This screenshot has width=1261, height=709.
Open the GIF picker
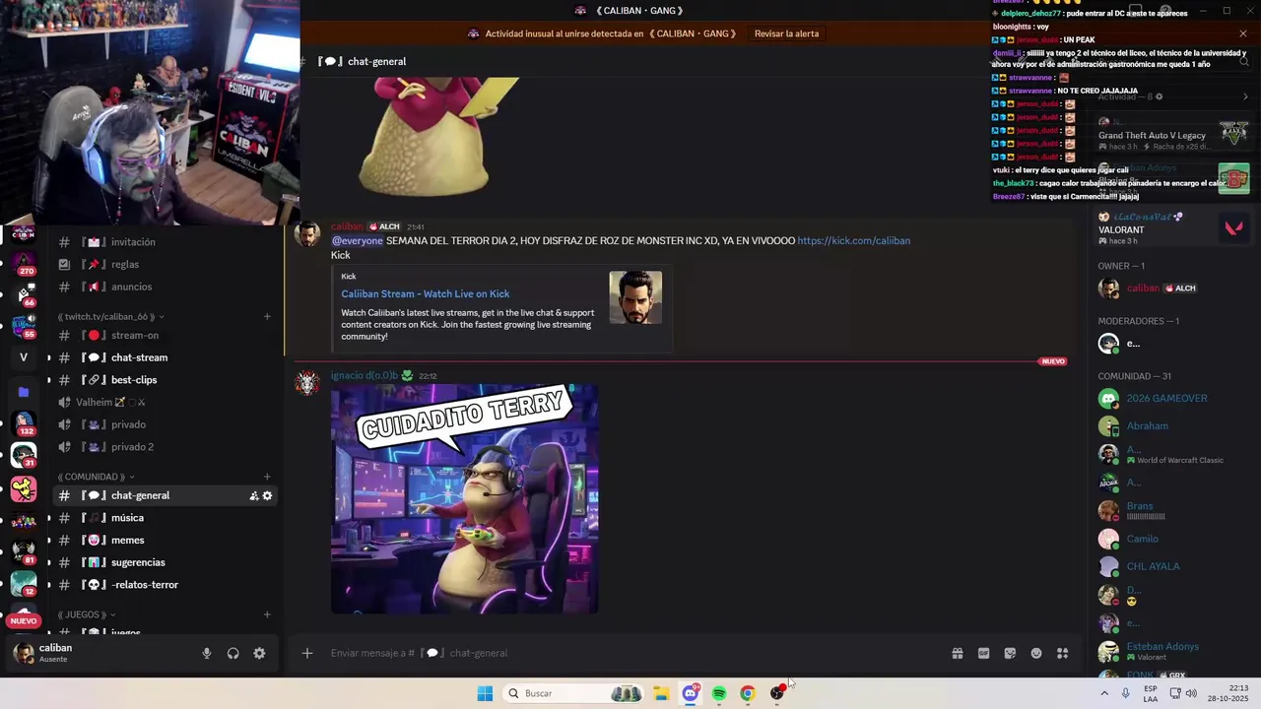tap(983, 653)
